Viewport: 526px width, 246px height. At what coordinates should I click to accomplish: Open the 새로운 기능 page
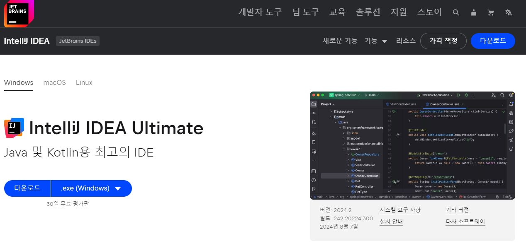(x=340, y=41)
